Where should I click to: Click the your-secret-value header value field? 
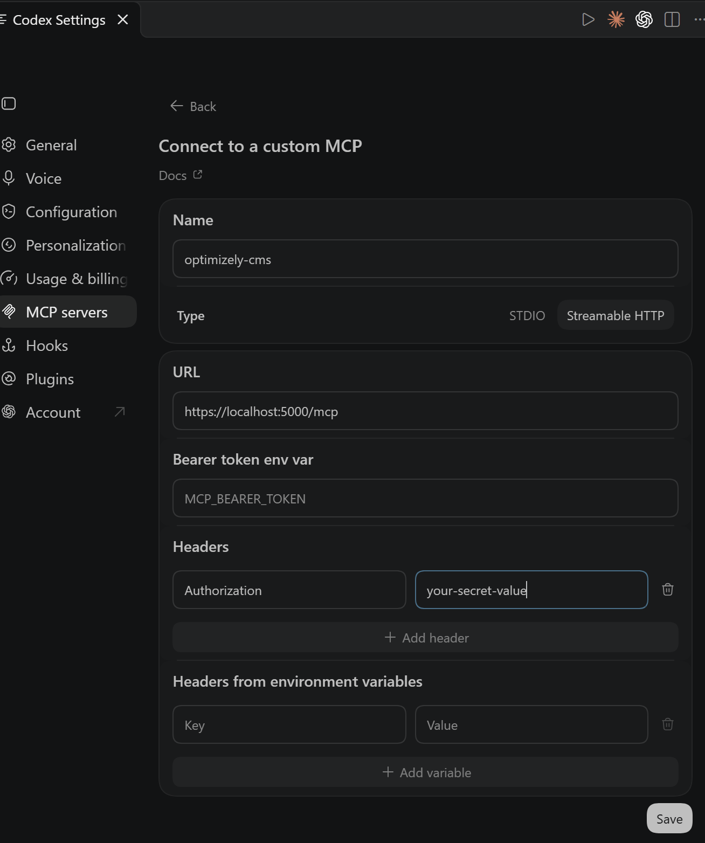pos(531,590)
